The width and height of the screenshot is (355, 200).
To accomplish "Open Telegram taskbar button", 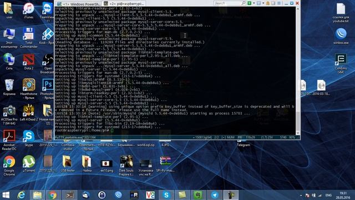I will [215, 195].
